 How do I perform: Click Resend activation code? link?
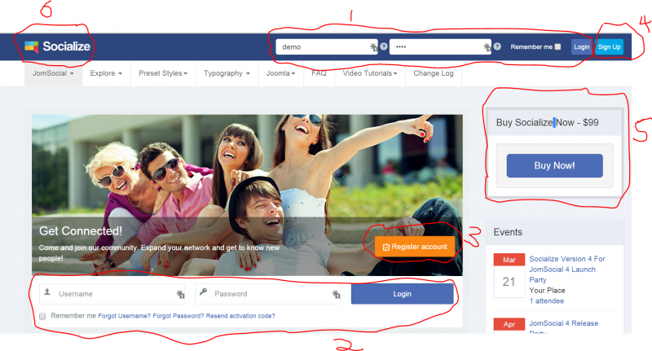pos(240,316)
